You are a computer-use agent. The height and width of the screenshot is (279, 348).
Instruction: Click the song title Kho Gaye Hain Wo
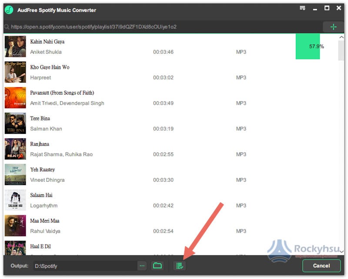[x=50, y=67]
